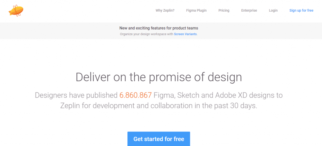Open the Pricing page

224,10
